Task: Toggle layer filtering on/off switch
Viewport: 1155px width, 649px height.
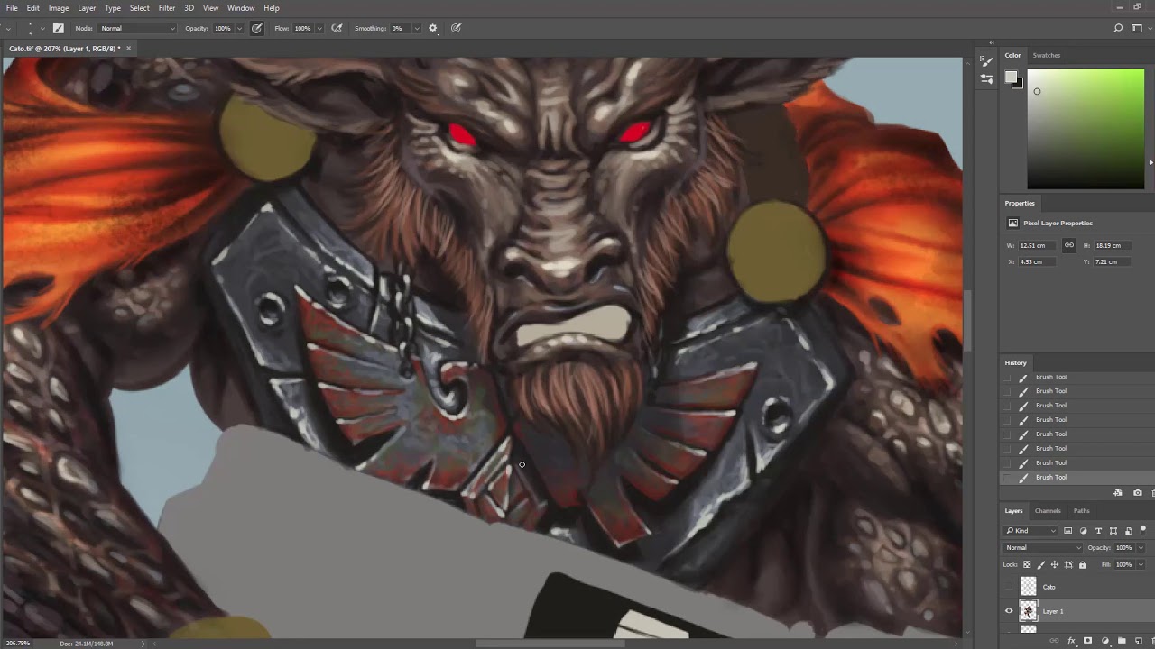Action: [1142, 529]
